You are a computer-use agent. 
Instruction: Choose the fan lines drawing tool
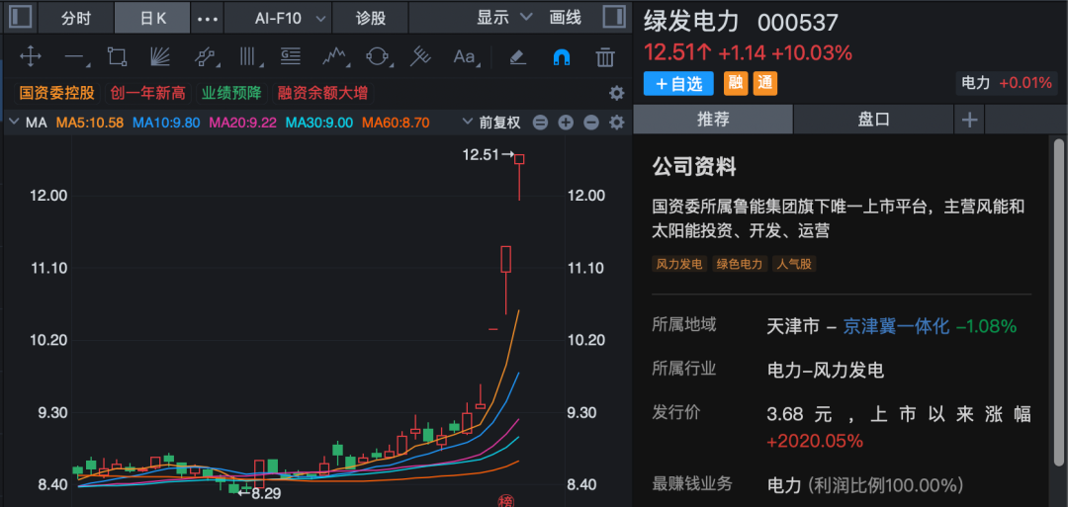(160, 57)
